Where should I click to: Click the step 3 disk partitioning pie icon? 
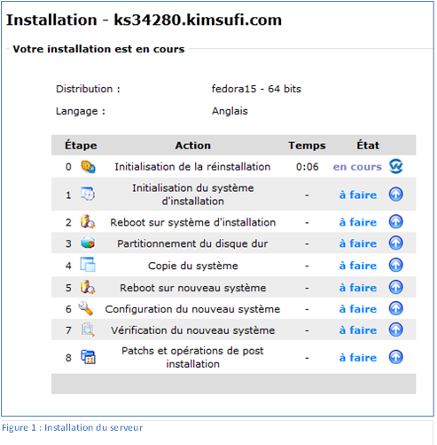click(x=88, y=243)
